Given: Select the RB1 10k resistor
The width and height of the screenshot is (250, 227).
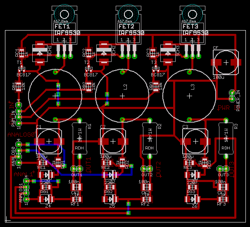Looking at the screenshot, I should (x=19, y=87).
